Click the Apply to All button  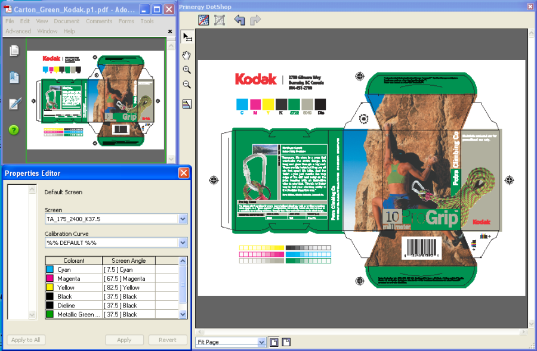(26, 340)
